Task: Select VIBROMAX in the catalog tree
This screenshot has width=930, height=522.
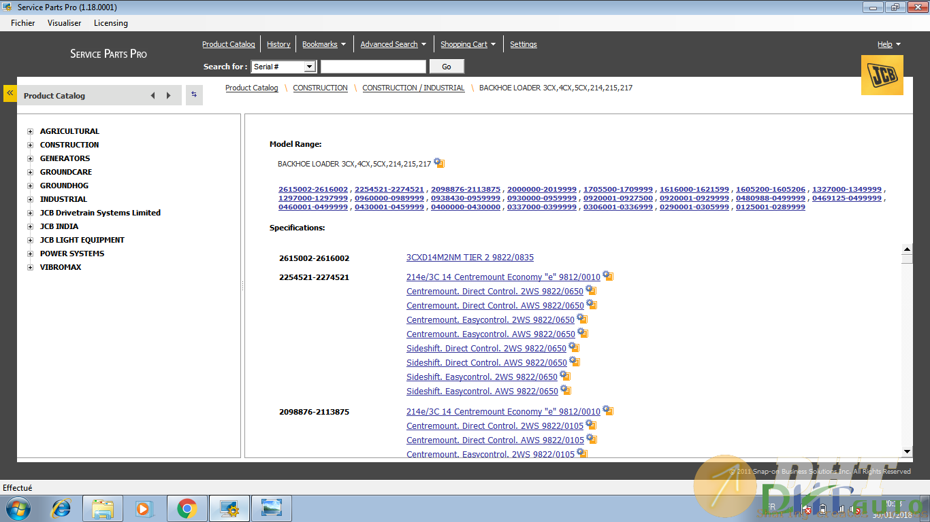Action: pos(61,267)
